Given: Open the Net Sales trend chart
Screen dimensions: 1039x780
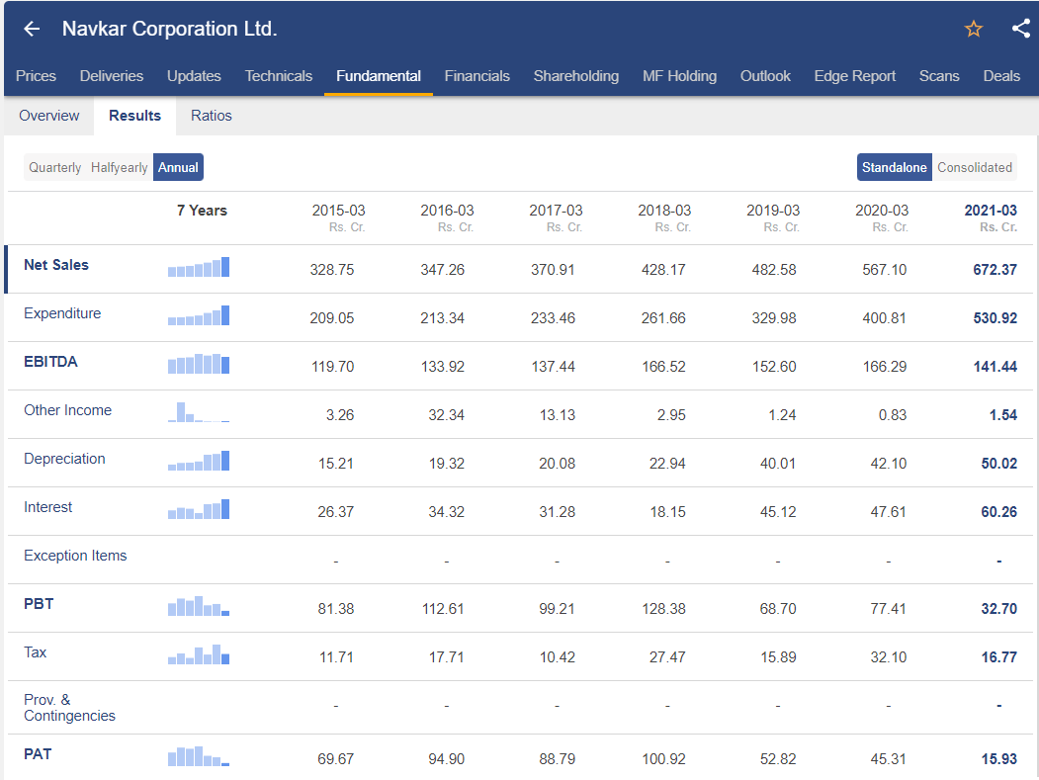Looking at the screenshot, I should coord(198,266).
